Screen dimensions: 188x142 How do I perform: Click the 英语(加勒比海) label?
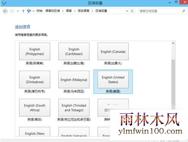click(74, 63)
